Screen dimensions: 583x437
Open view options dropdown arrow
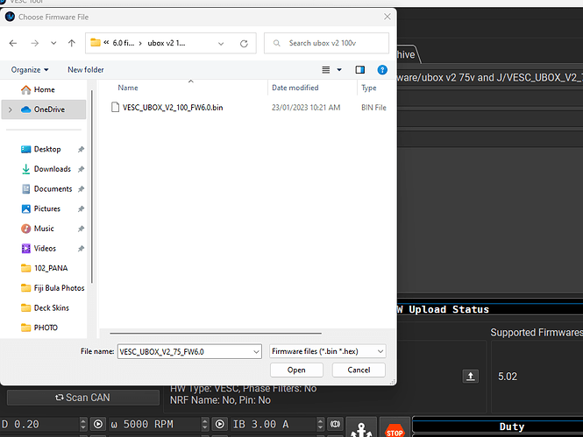(x=339, y=70)
